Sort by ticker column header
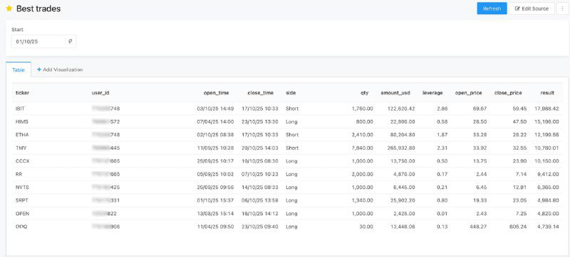 click(x=23, y=93)
